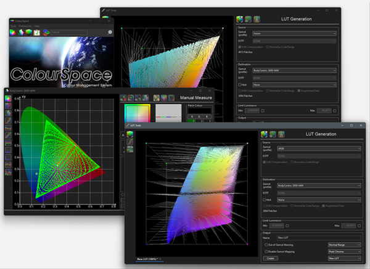Toggle Augmented Data checkbox in front LUT window
The image size is (370, 269).
[324, 206]
